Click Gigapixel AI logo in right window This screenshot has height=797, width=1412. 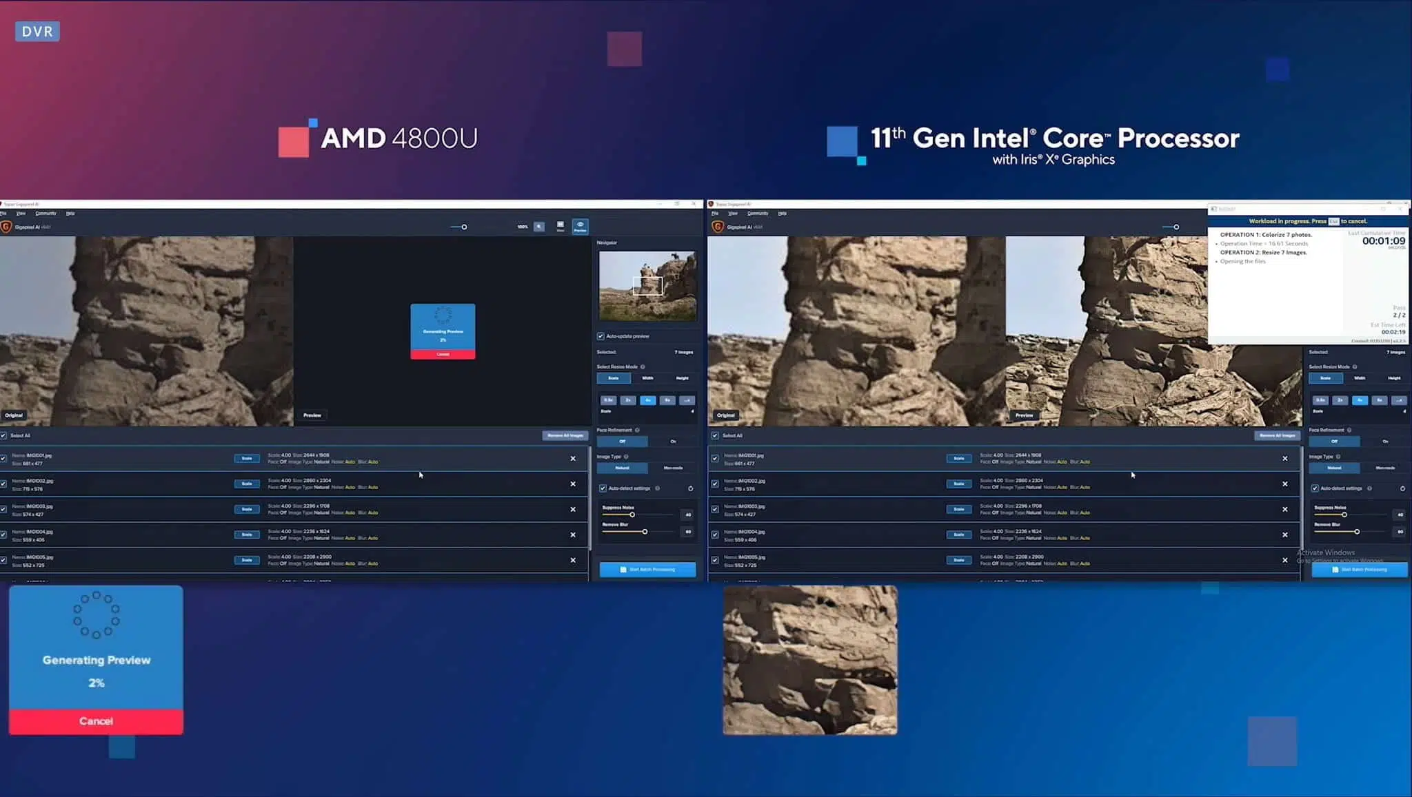point(718,227)
